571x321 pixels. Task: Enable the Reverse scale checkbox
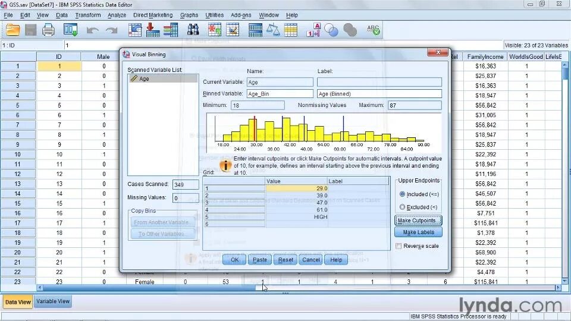coord(399,246)
